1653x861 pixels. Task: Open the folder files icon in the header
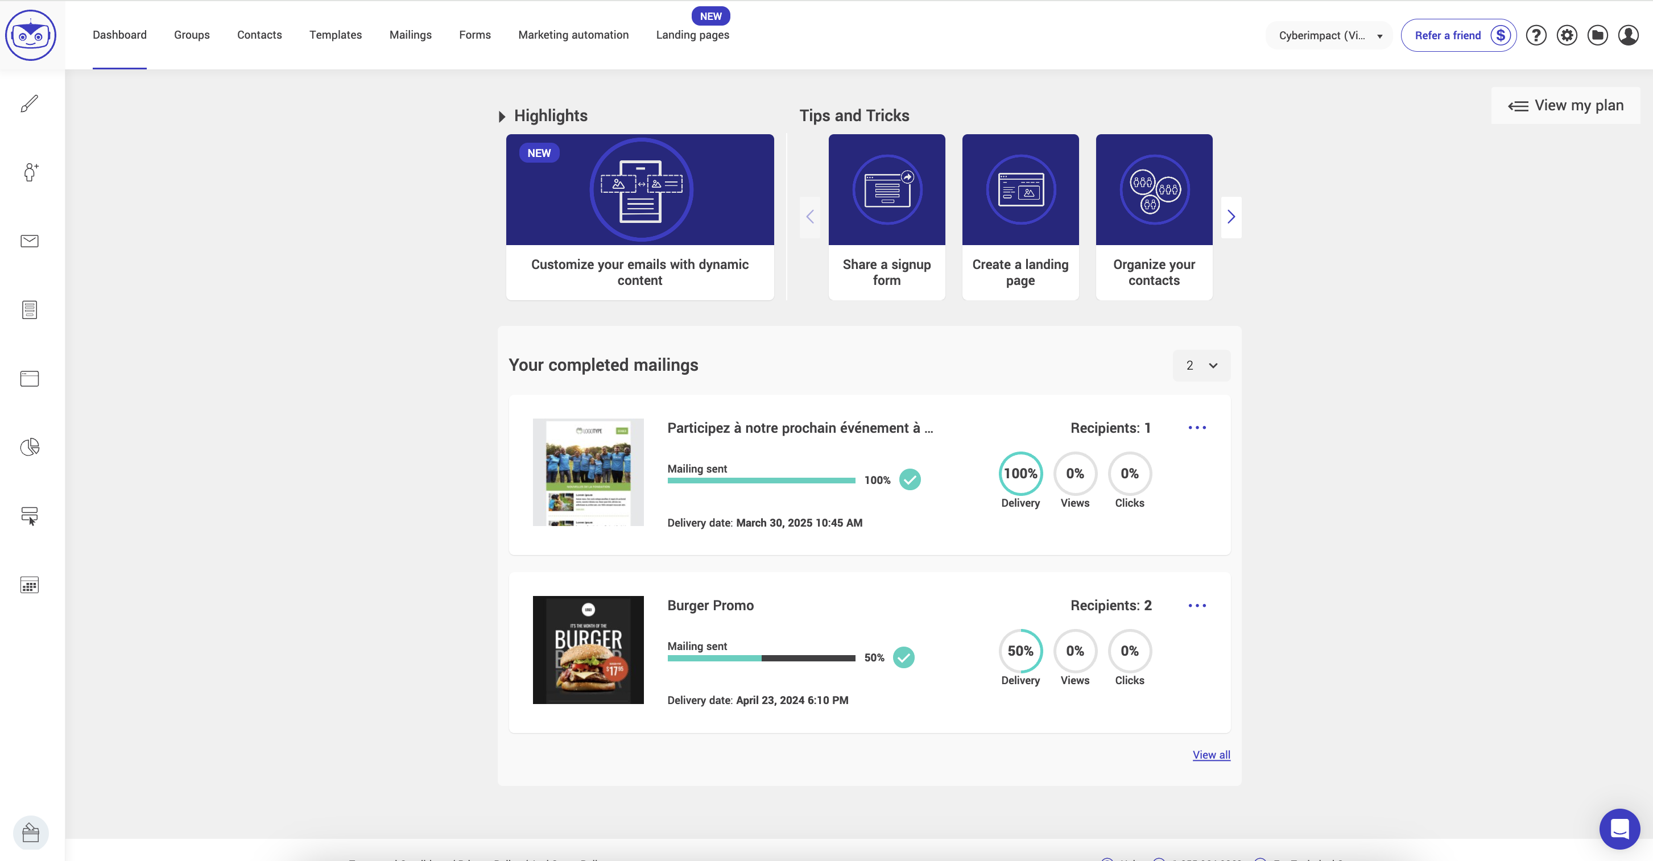(1598, 35)
